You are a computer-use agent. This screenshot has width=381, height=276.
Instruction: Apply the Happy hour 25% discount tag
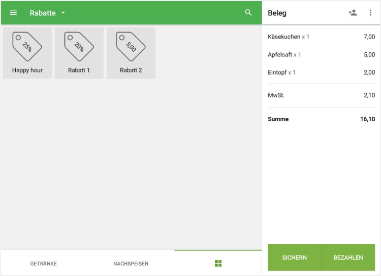(27, 47)
